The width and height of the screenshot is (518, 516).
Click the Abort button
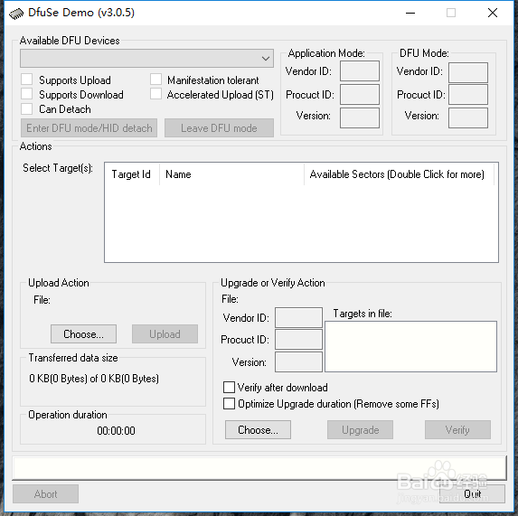click(x=45, y=494)
